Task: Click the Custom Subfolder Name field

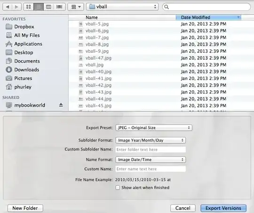Action: click(151, 150)
